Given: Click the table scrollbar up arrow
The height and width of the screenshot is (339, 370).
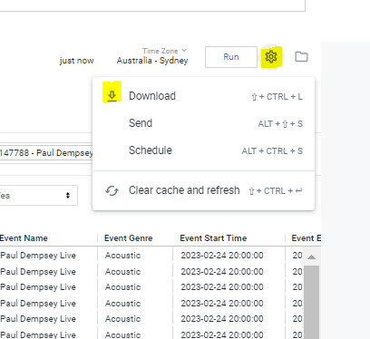Looking at the screenshot, I should (x=311, y=257).
